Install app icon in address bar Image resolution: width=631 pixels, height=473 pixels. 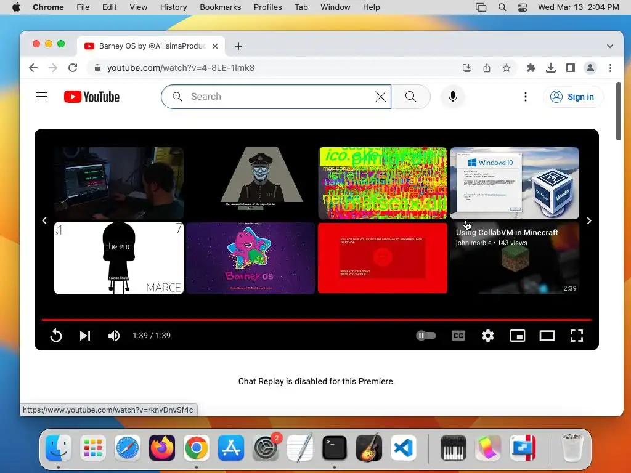[x=467, y=68]
